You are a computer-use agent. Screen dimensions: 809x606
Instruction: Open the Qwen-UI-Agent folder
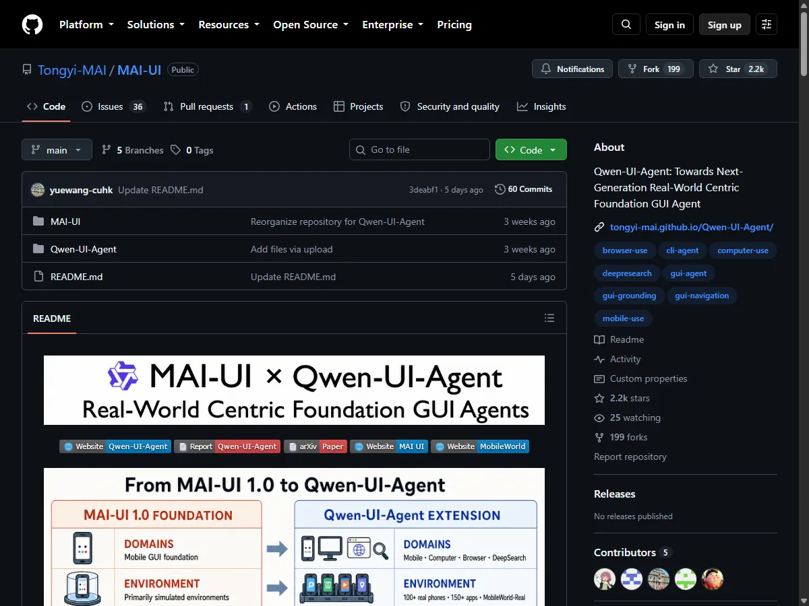[84, 249]
